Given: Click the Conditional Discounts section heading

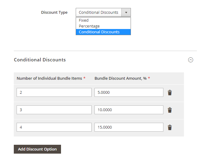Looking at the screenshot, I should 40,60.
